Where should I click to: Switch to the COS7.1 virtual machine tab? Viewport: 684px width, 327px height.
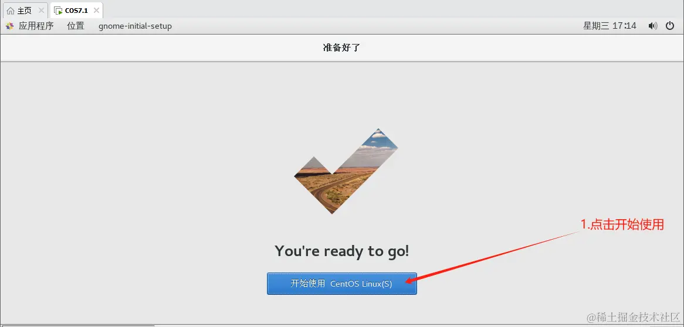point(76,11)
